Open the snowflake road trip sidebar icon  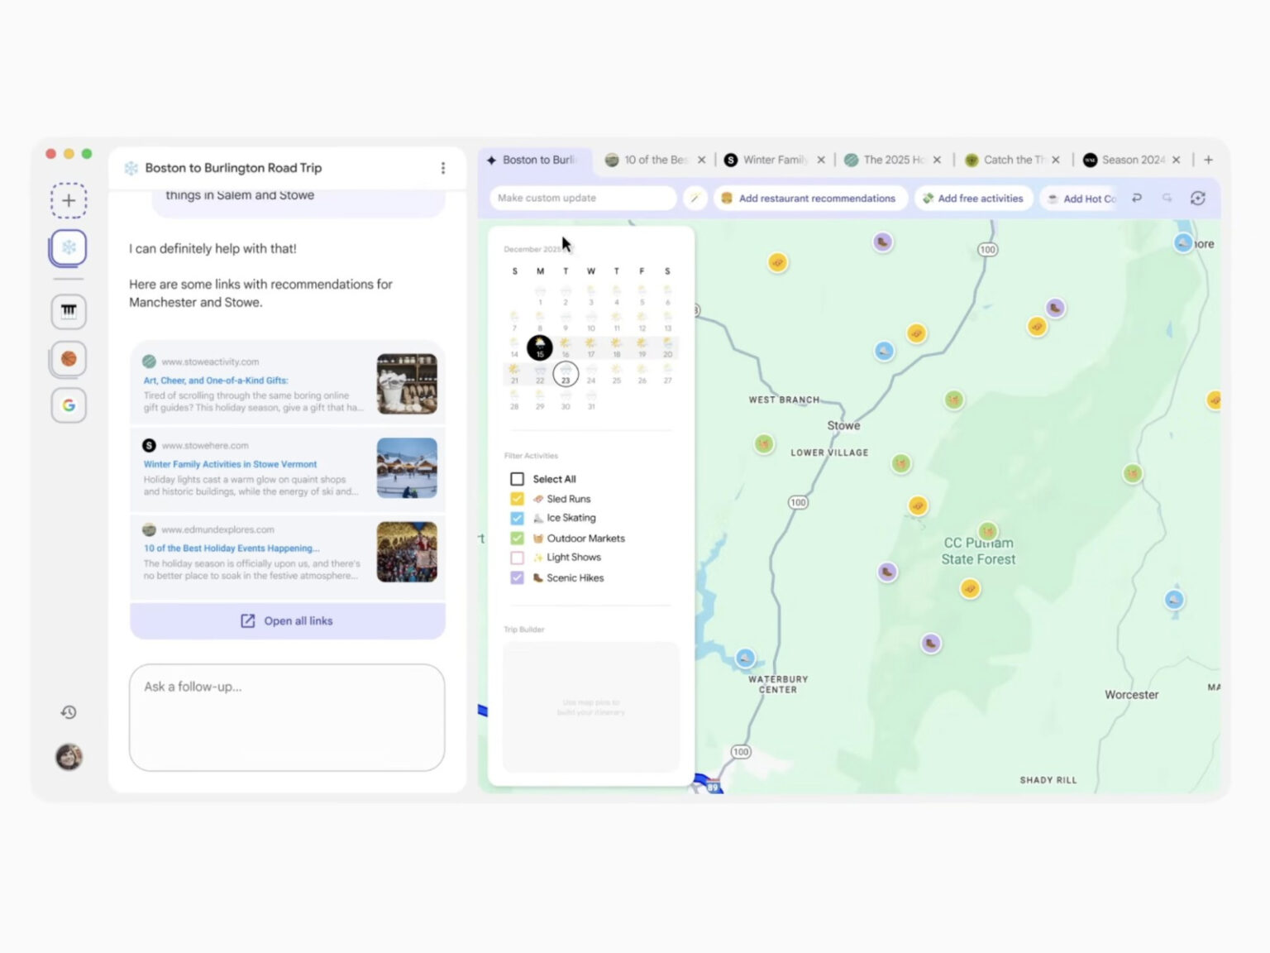click(69, 247)
